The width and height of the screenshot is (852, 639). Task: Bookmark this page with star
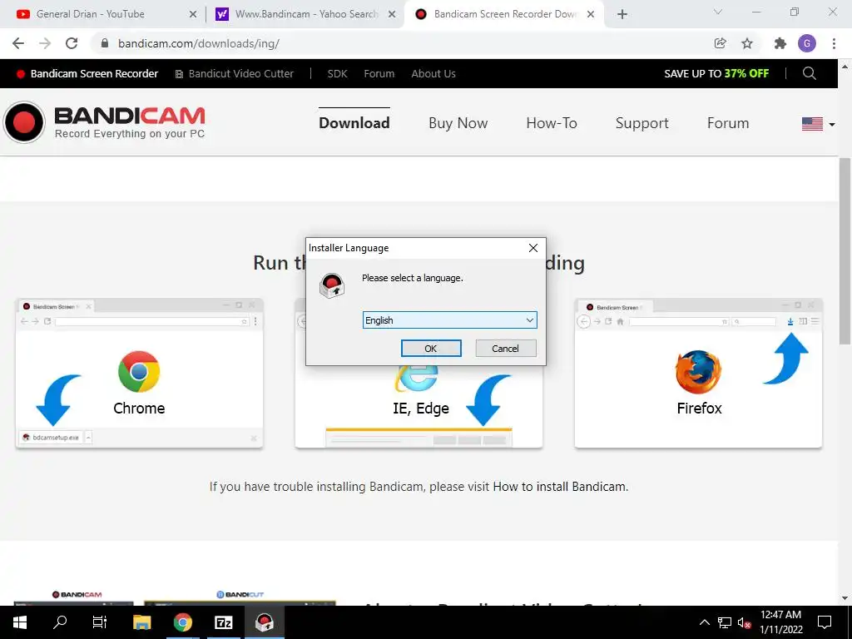tap(747, 43)
